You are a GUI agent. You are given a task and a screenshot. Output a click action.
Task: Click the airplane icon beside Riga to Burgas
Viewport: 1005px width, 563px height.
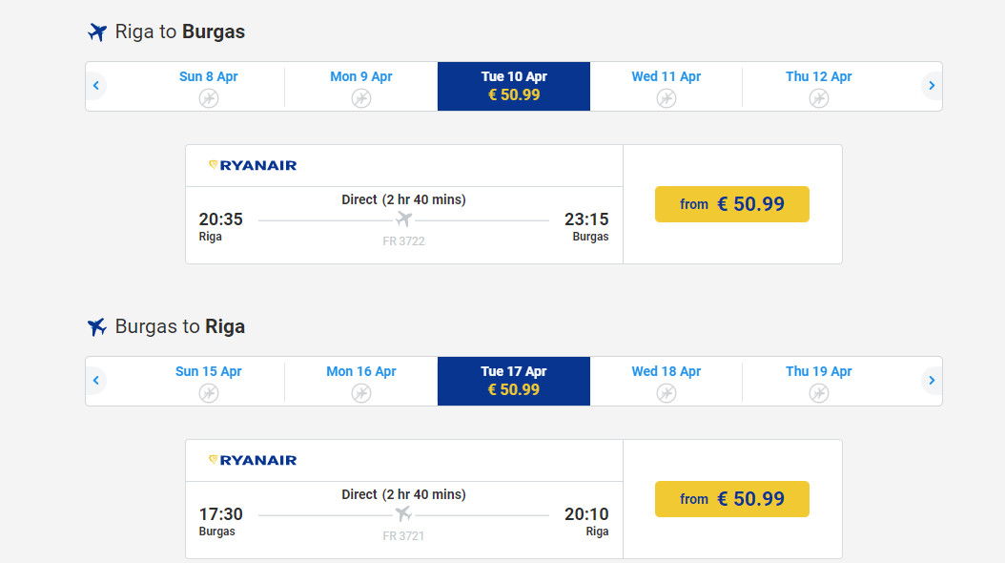97,31
